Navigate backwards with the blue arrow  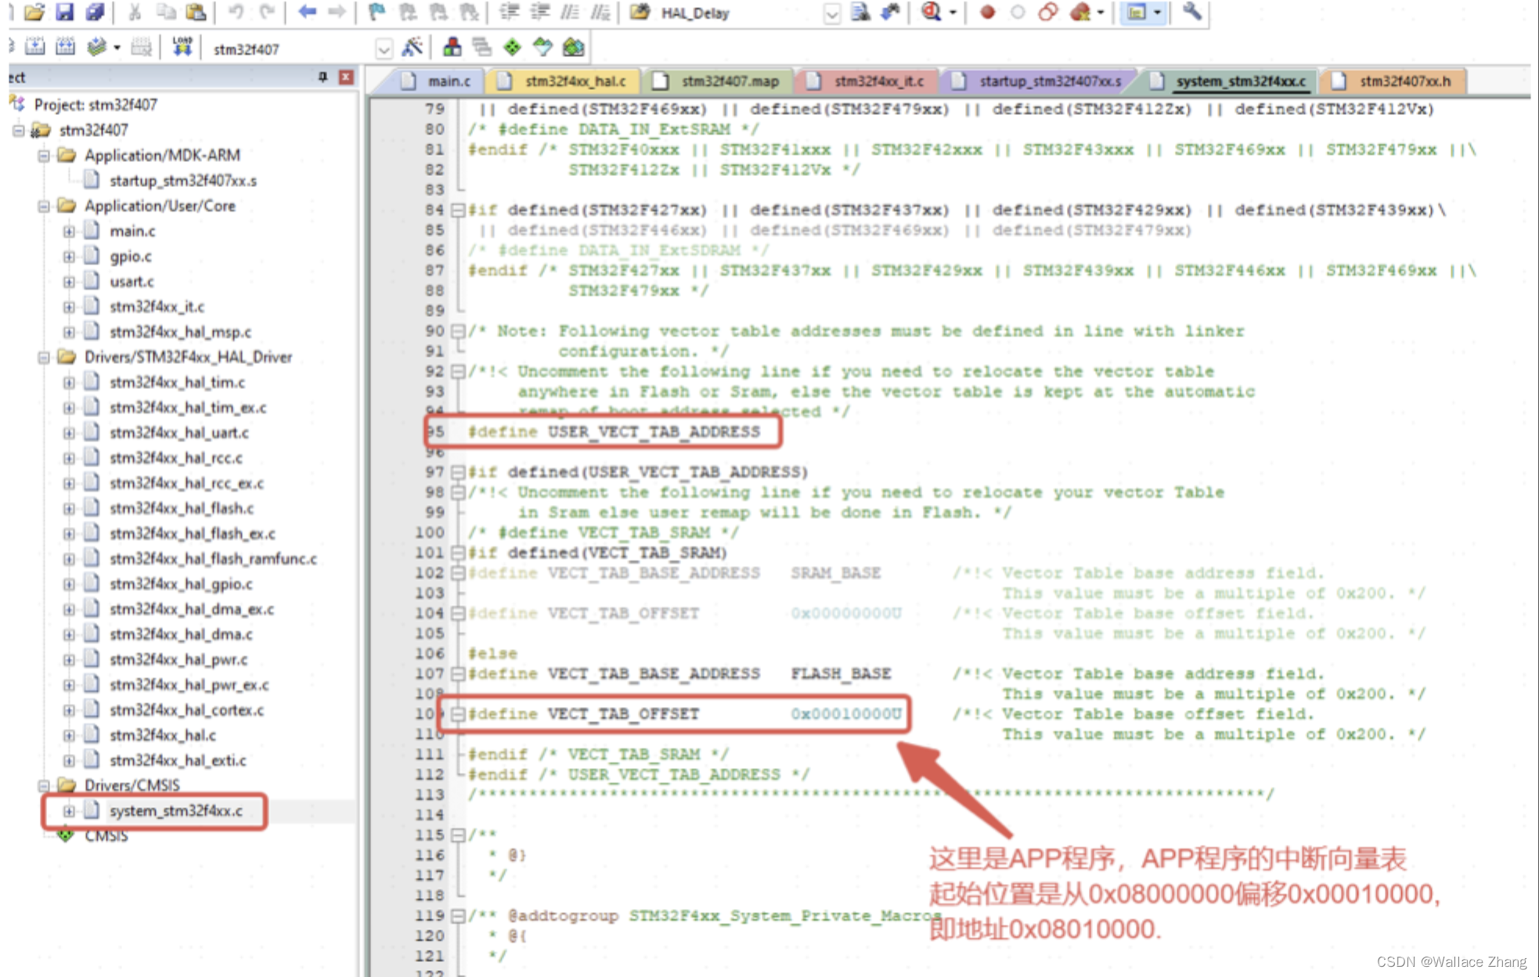308,12
